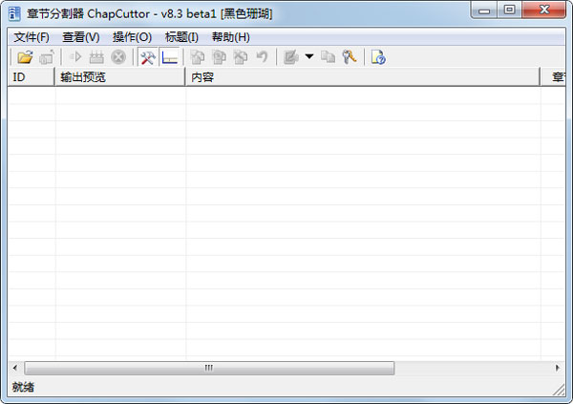Image resolution: width=573 pixels, height=404 pixels.
Task: Close the ChapCuttor window
Action: pyautogui.click(x=544, y=11)
